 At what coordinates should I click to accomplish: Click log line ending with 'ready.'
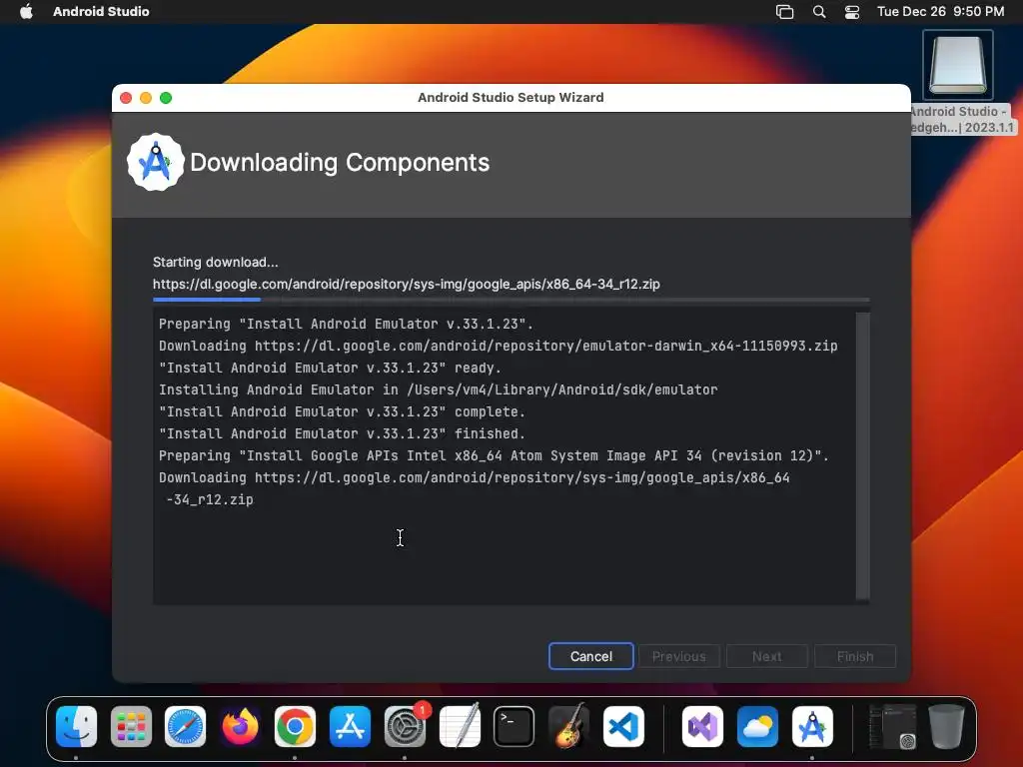(x=330, y=368)
